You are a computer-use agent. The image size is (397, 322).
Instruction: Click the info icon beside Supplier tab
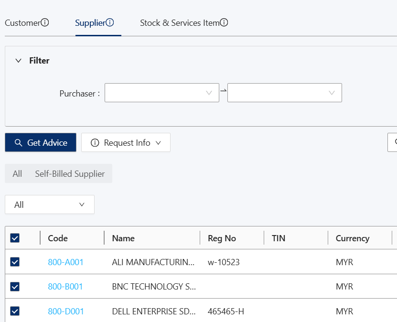tap(110, 22)
